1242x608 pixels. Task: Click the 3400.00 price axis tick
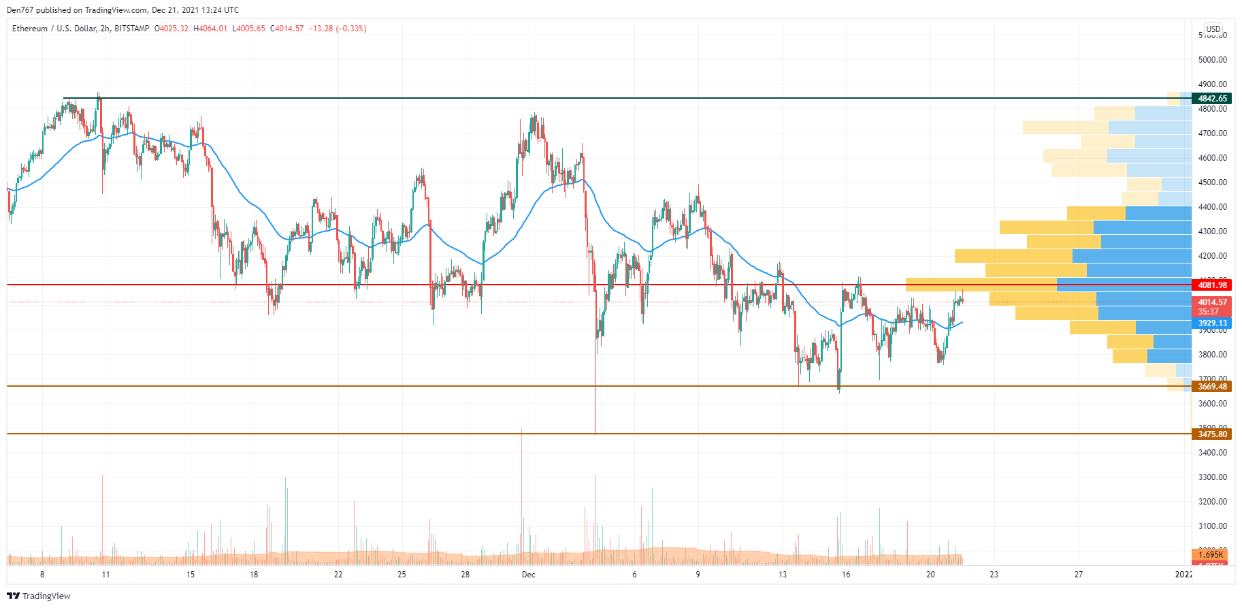pyautogui.click(x=1213, y=453)
